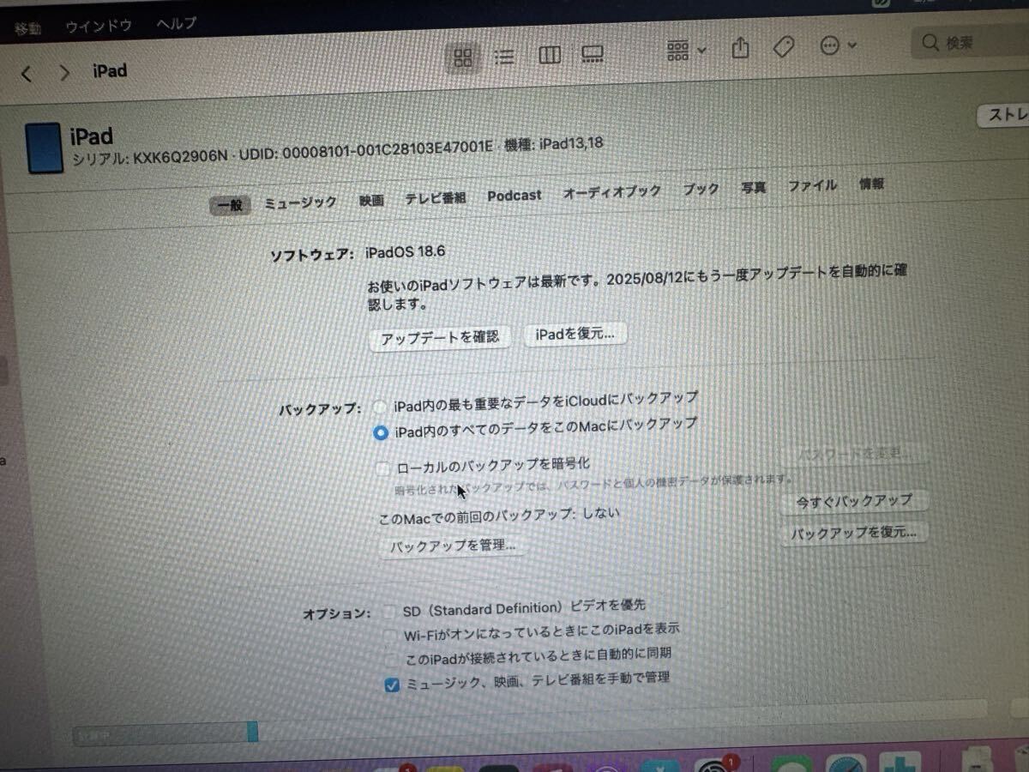Select このMacにバックアップ radio option
1029x772 pixels.
tap(381, 433)
